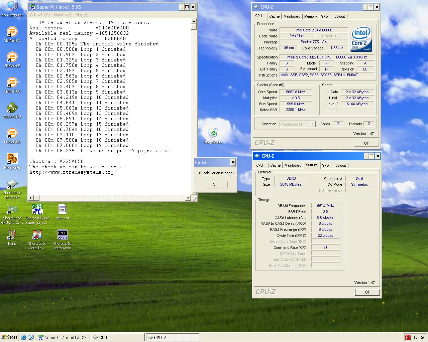Click the red system tray icon
Image resolution: width=428 pixels, height=342 pixels.
pos(408,337)
